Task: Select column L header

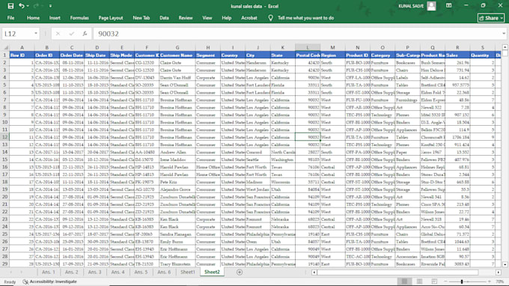Action: (x=308, y=47)
